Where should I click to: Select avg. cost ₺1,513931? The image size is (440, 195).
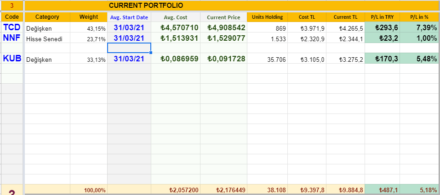176,38
